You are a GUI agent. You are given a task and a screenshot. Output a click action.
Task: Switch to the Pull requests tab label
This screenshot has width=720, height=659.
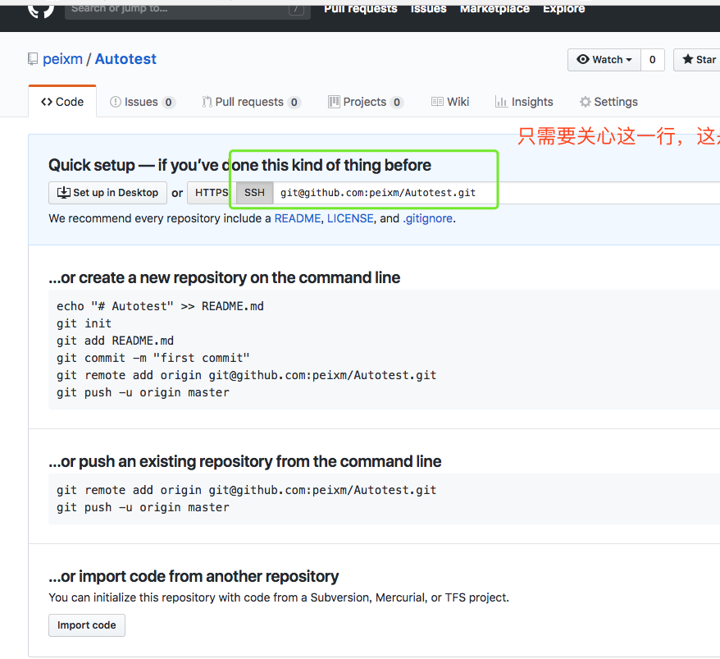pyautogui.click(x=249, y=102)
